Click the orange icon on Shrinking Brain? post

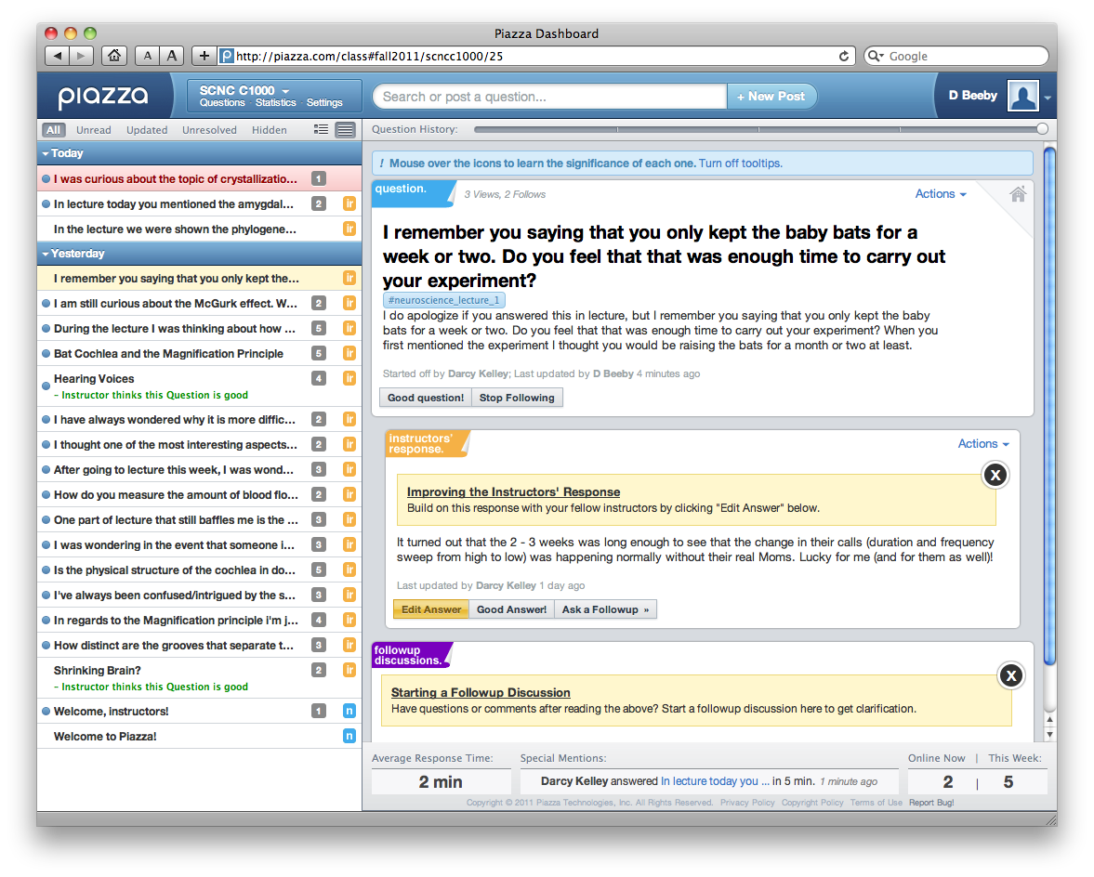tap(349, 670)
